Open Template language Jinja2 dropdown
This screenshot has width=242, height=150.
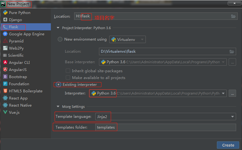pyautogui.click(x=166, y=117)
